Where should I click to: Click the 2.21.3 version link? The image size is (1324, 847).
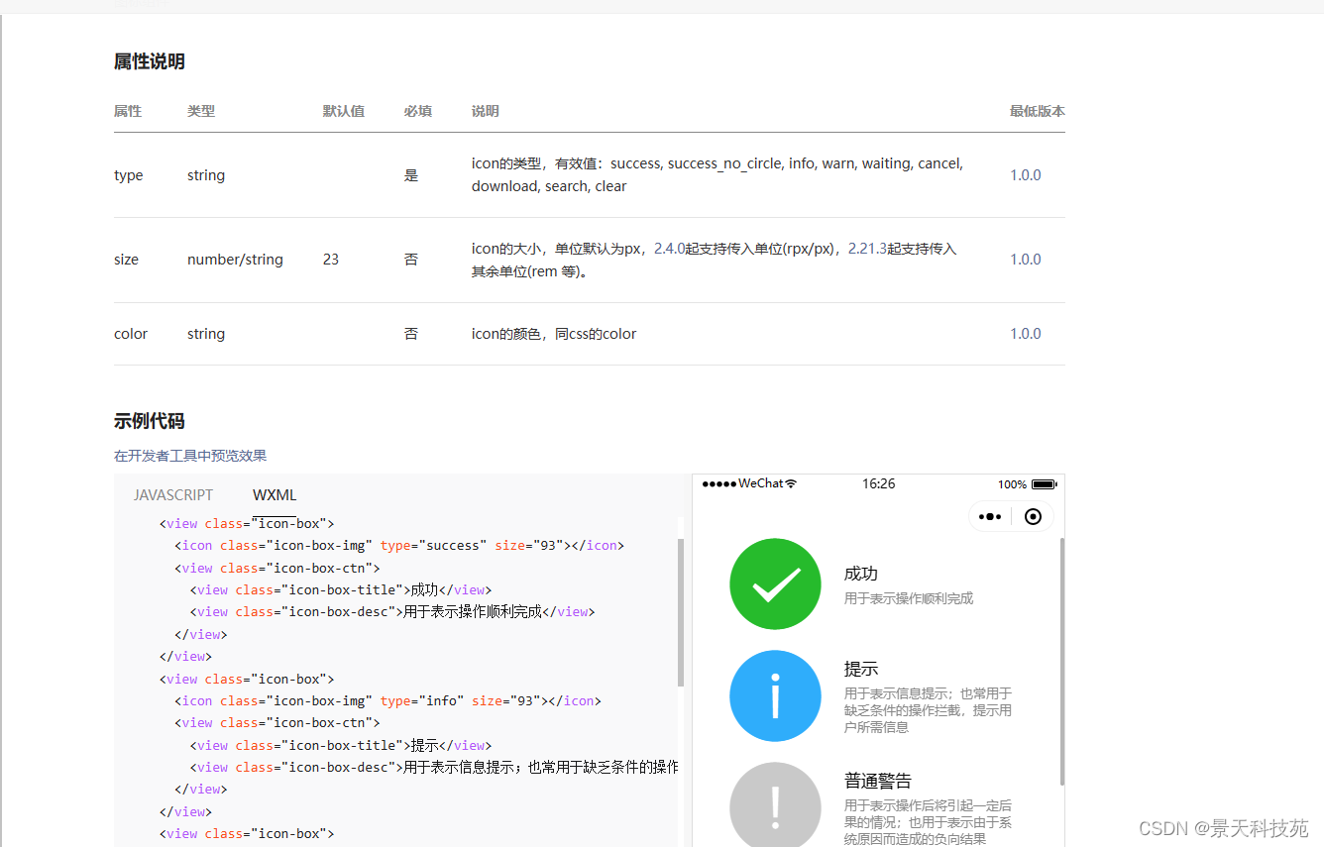(x=867, y=249)
